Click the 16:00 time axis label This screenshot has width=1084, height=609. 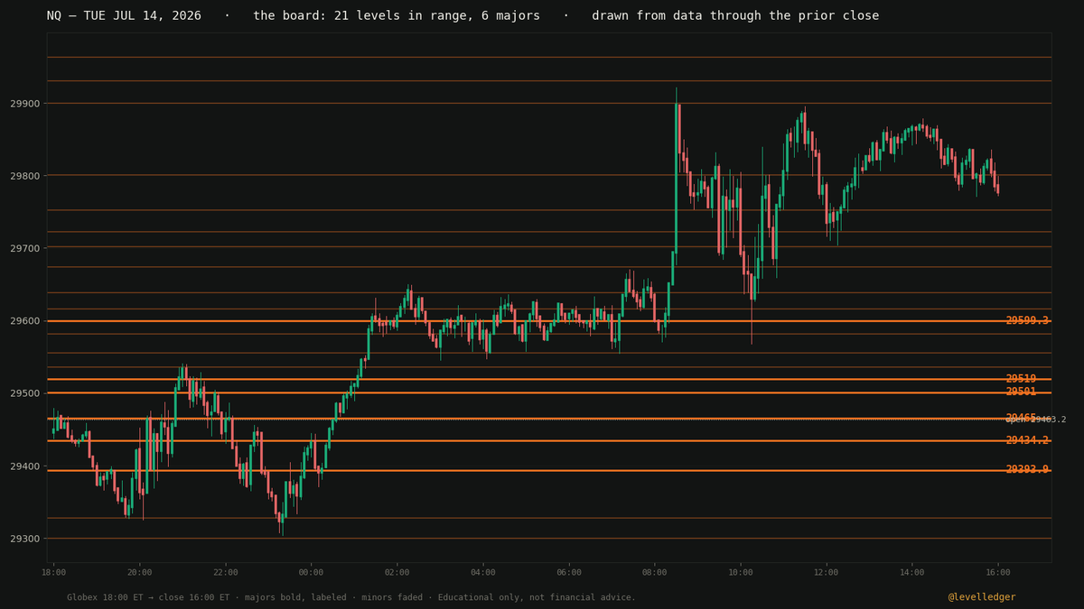click(x=997, y=572)
